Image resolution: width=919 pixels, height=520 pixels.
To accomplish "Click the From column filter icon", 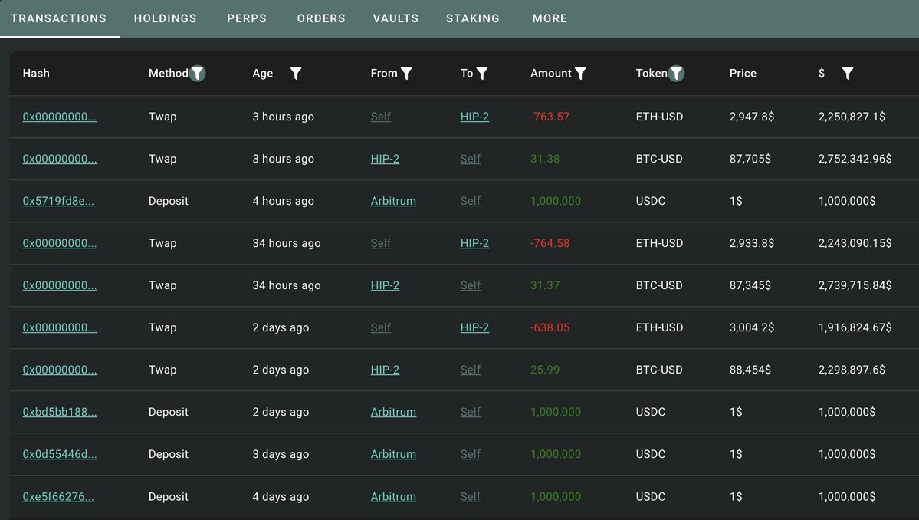I will [x=406, y=74].
